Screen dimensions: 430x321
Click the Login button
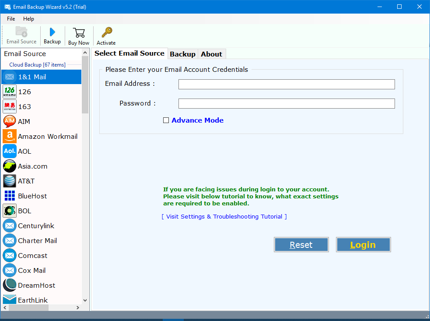point(363,245)
